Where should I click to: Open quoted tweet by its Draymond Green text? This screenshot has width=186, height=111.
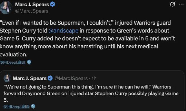[x=91, y=93]
